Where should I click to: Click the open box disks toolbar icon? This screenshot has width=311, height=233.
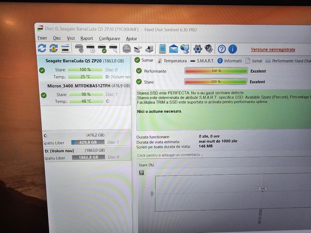point(138,49)
